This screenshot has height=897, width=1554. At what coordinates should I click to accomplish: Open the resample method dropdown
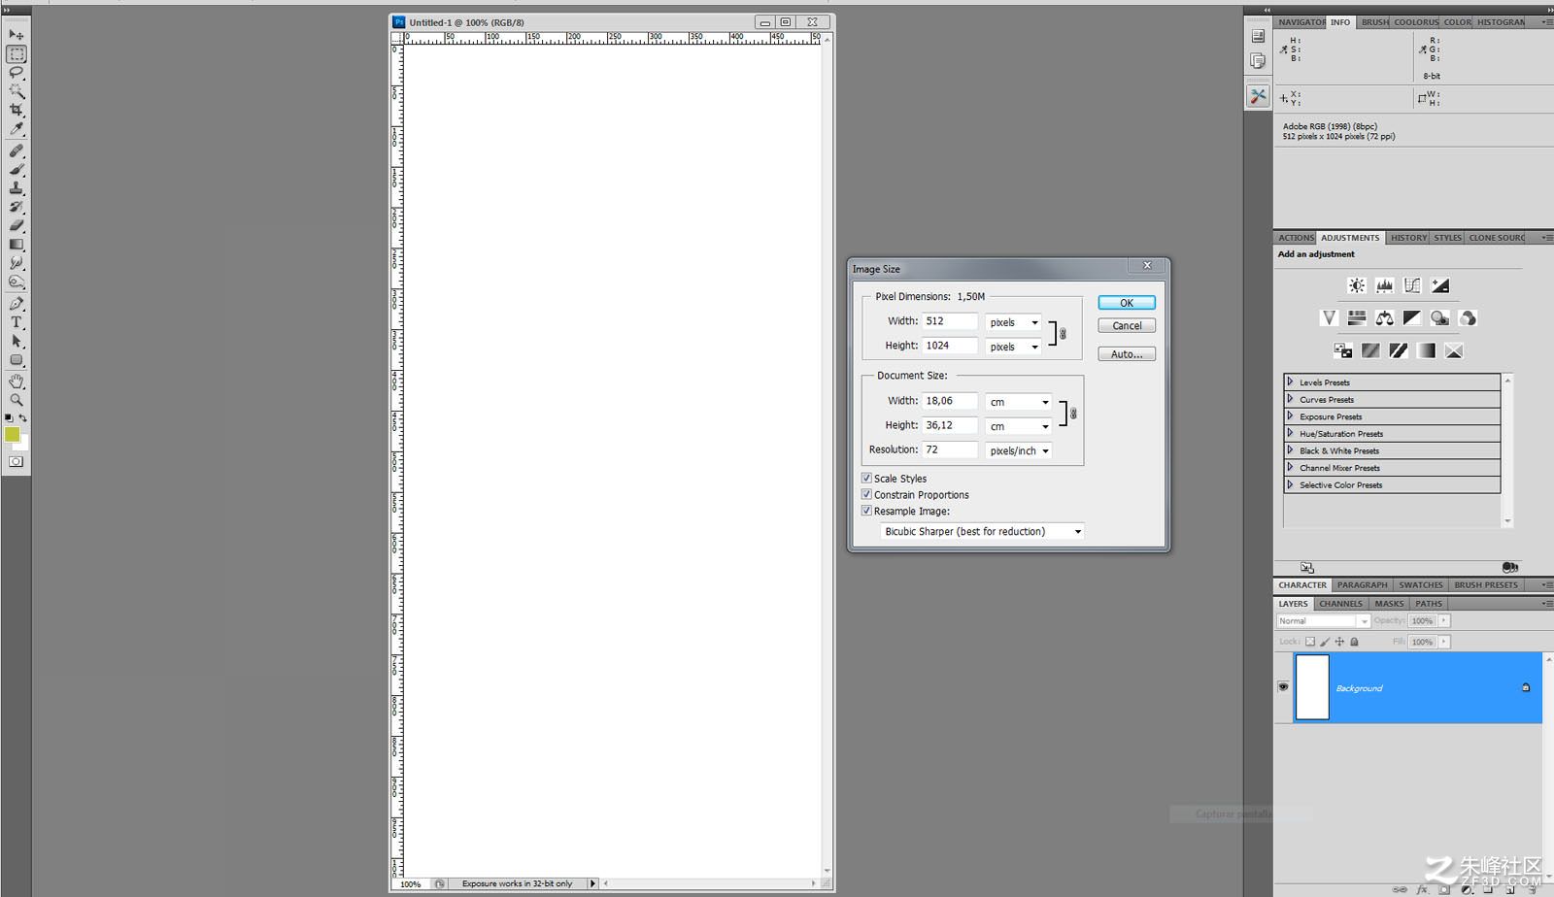[982, 532]
